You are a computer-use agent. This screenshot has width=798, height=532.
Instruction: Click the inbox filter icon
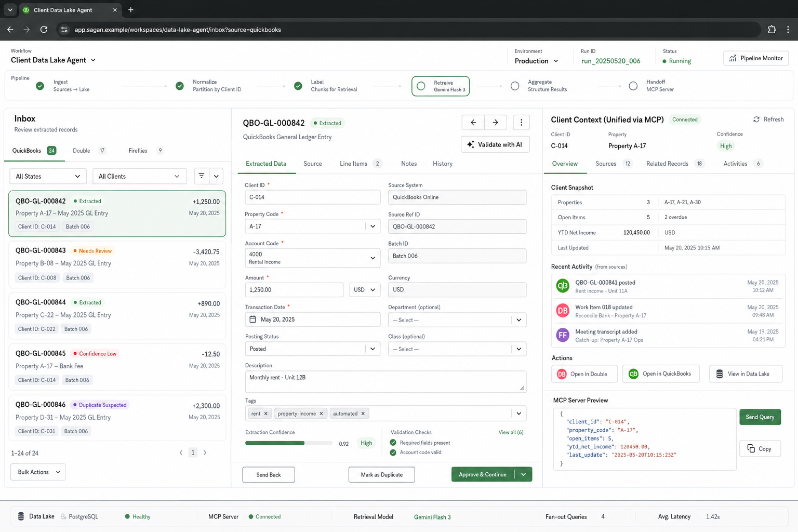pos(202,176)
